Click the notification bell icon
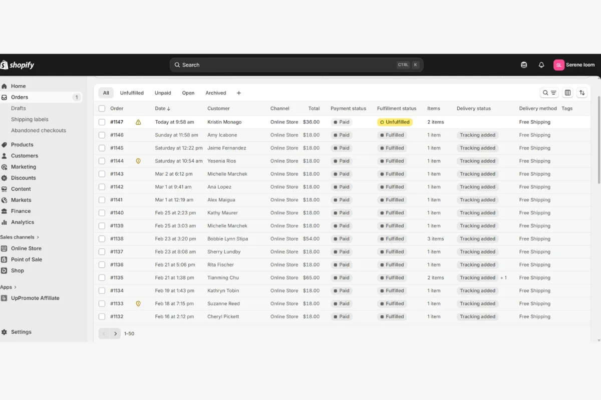The height and width of the screenshot is (400, 601). pos(541,65)
